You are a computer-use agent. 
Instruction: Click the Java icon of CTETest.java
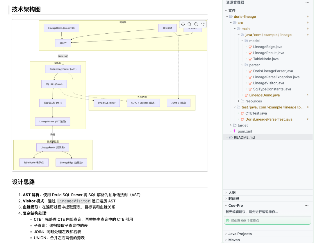coord(242,113)
